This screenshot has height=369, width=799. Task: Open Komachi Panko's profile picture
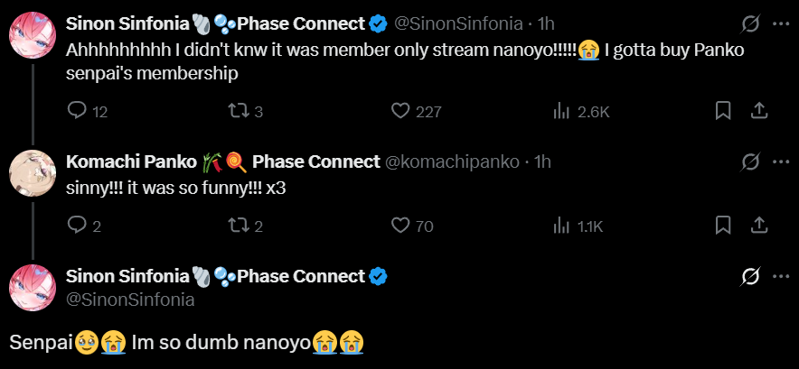33,172
